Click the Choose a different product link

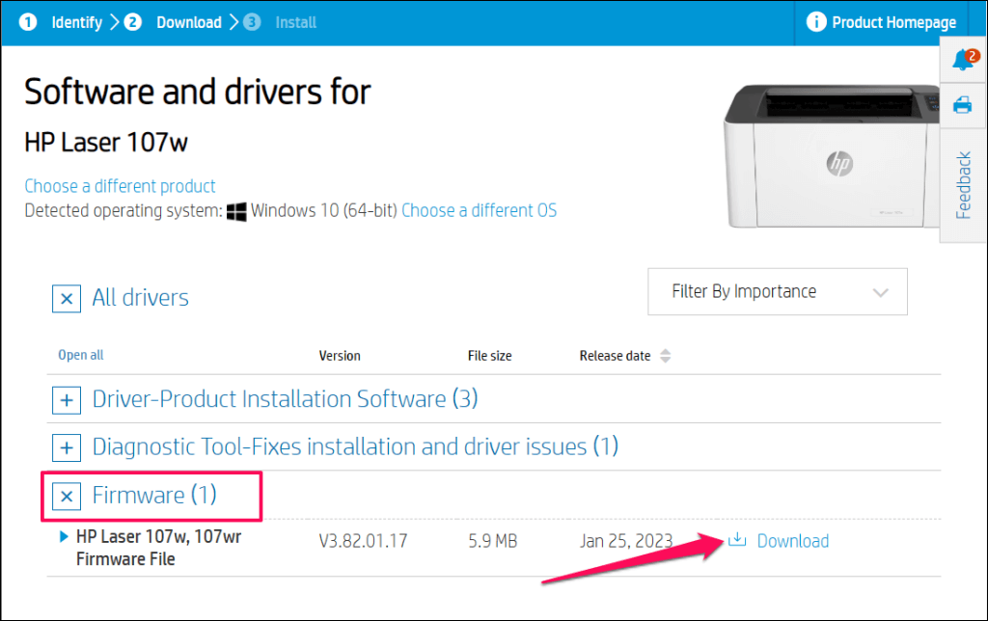click(x=120, y=186)
